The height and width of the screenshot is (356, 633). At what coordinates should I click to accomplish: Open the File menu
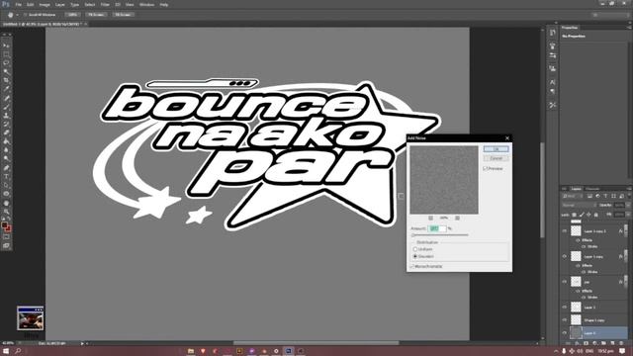[18, 4]
